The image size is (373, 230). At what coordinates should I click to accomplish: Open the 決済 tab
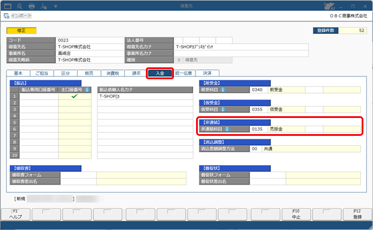click(x=207, y=73)
